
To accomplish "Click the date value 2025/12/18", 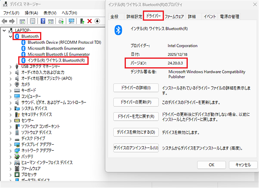I will 178,54.
